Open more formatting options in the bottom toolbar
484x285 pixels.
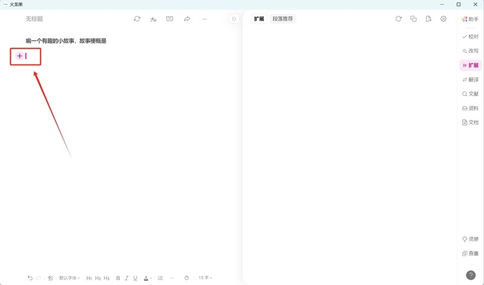pos(172,278)
